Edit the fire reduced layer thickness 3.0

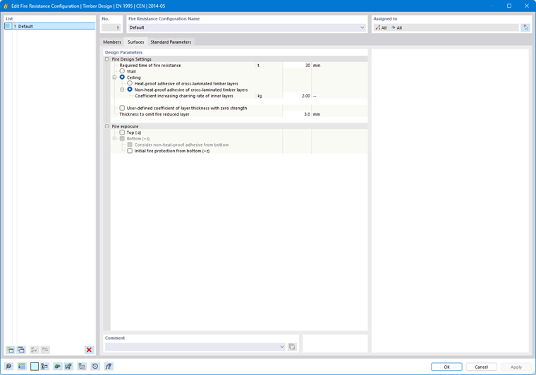click(x=297, y=114)
